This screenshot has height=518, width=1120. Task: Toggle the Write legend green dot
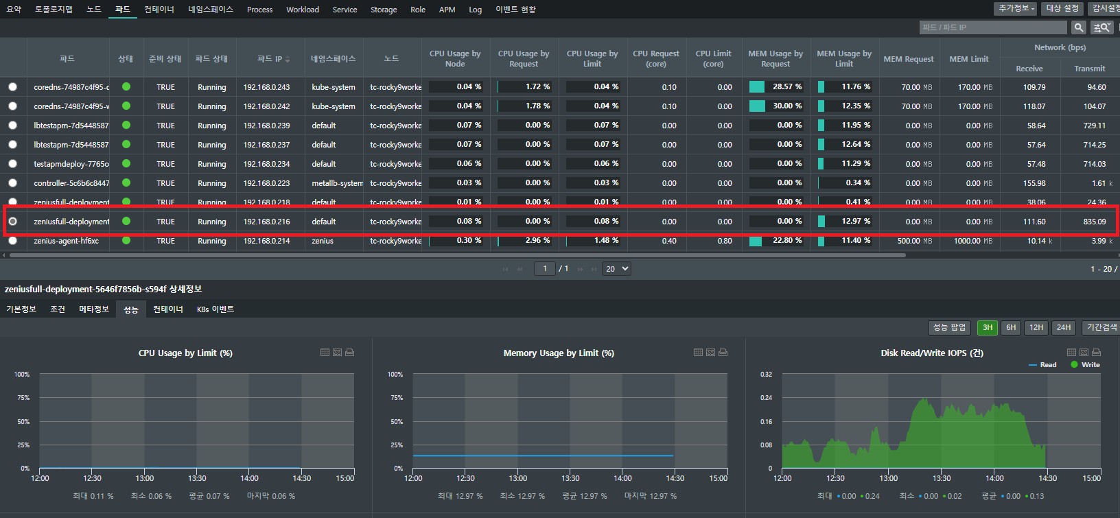[x=1074, y=364]
